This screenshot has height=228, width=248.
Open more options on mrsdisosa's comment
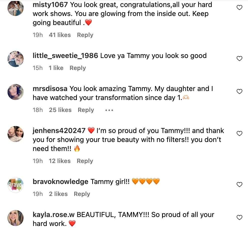coord(109,110)
